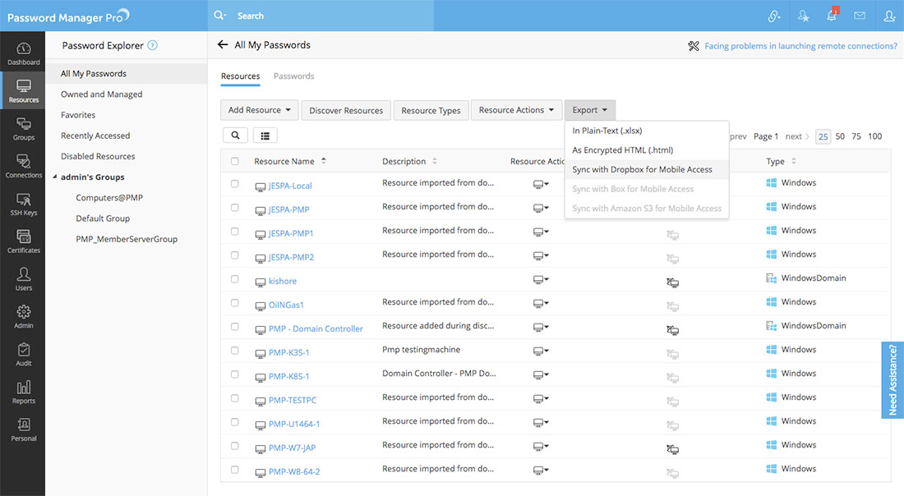Click the notifications bell icon
This screenshot has height=496, width=904.
click(832, 16)
